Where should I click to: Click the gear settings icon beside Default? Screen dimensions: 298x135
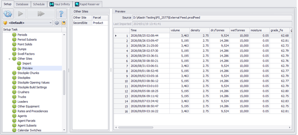click(57, 23)
